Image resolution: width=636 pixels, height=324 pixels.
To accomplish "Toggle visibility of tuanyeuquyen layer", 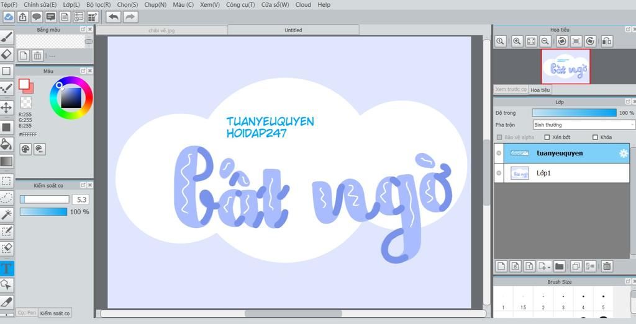I will 499,153.
